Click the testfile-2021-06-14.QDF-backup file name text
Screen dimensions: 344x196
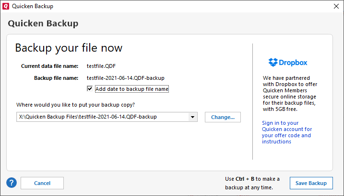[x=122, y=77]
